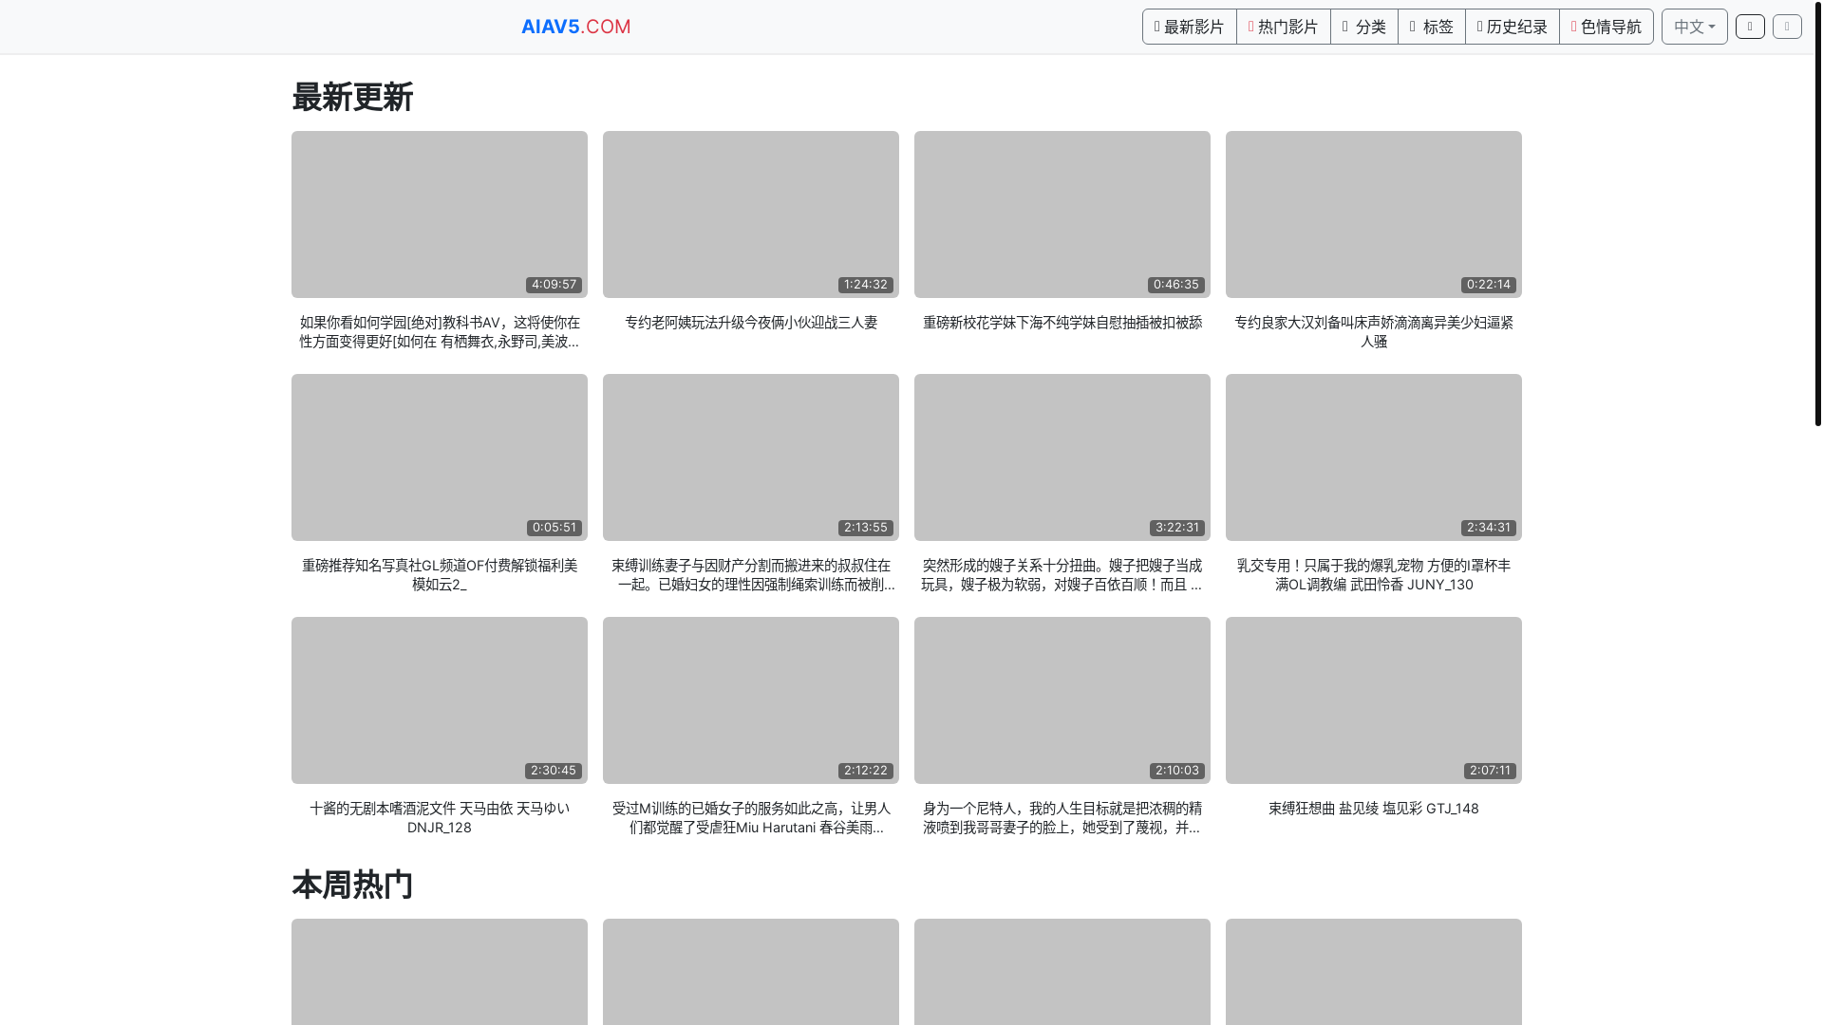Go to 最新影片 in the navbar
The height and width of the screenshot is (1025, 1823).
coord(1189,27)
